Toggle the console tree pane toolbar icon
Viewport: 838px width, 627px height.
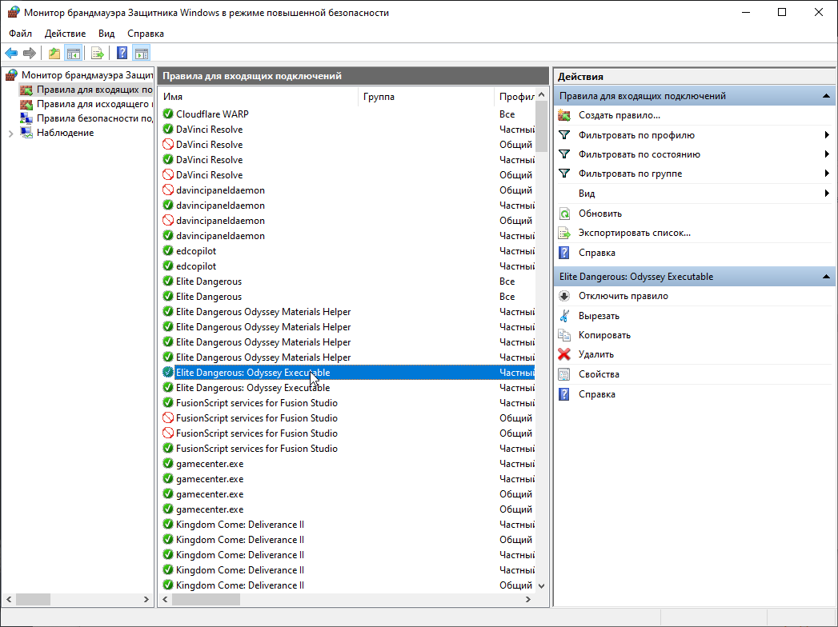point(73,53)
